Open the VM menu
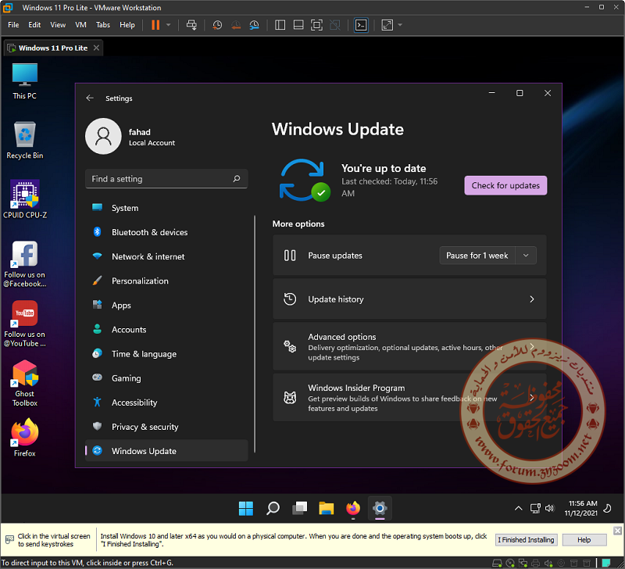Screen dimensions: 625x569 [80, 25]
